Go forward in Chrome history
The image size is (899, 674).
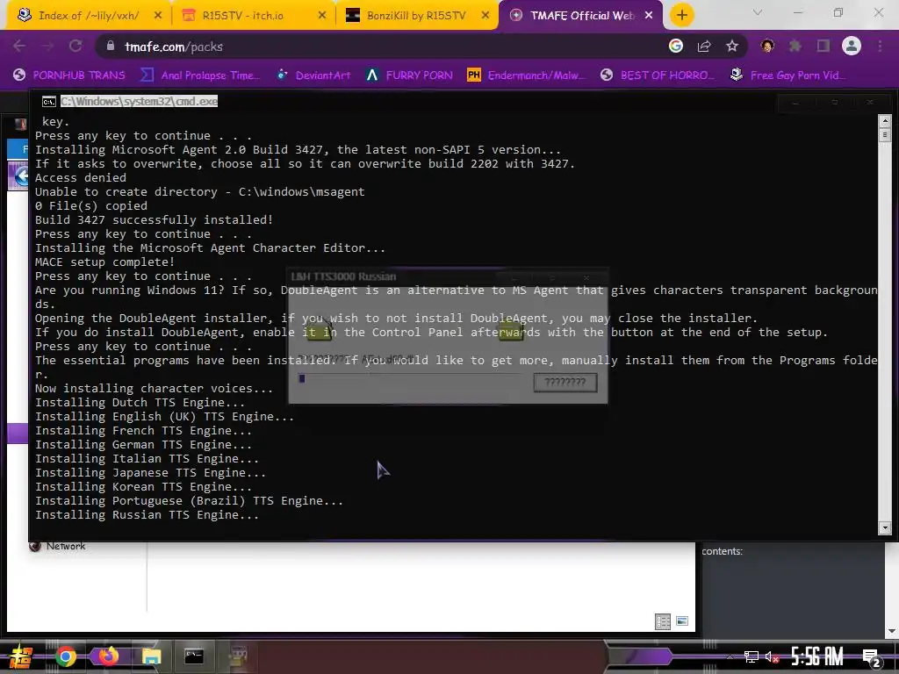pos(47,47)
